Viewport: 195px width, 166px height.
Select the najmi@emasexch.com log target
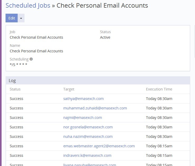82,118
